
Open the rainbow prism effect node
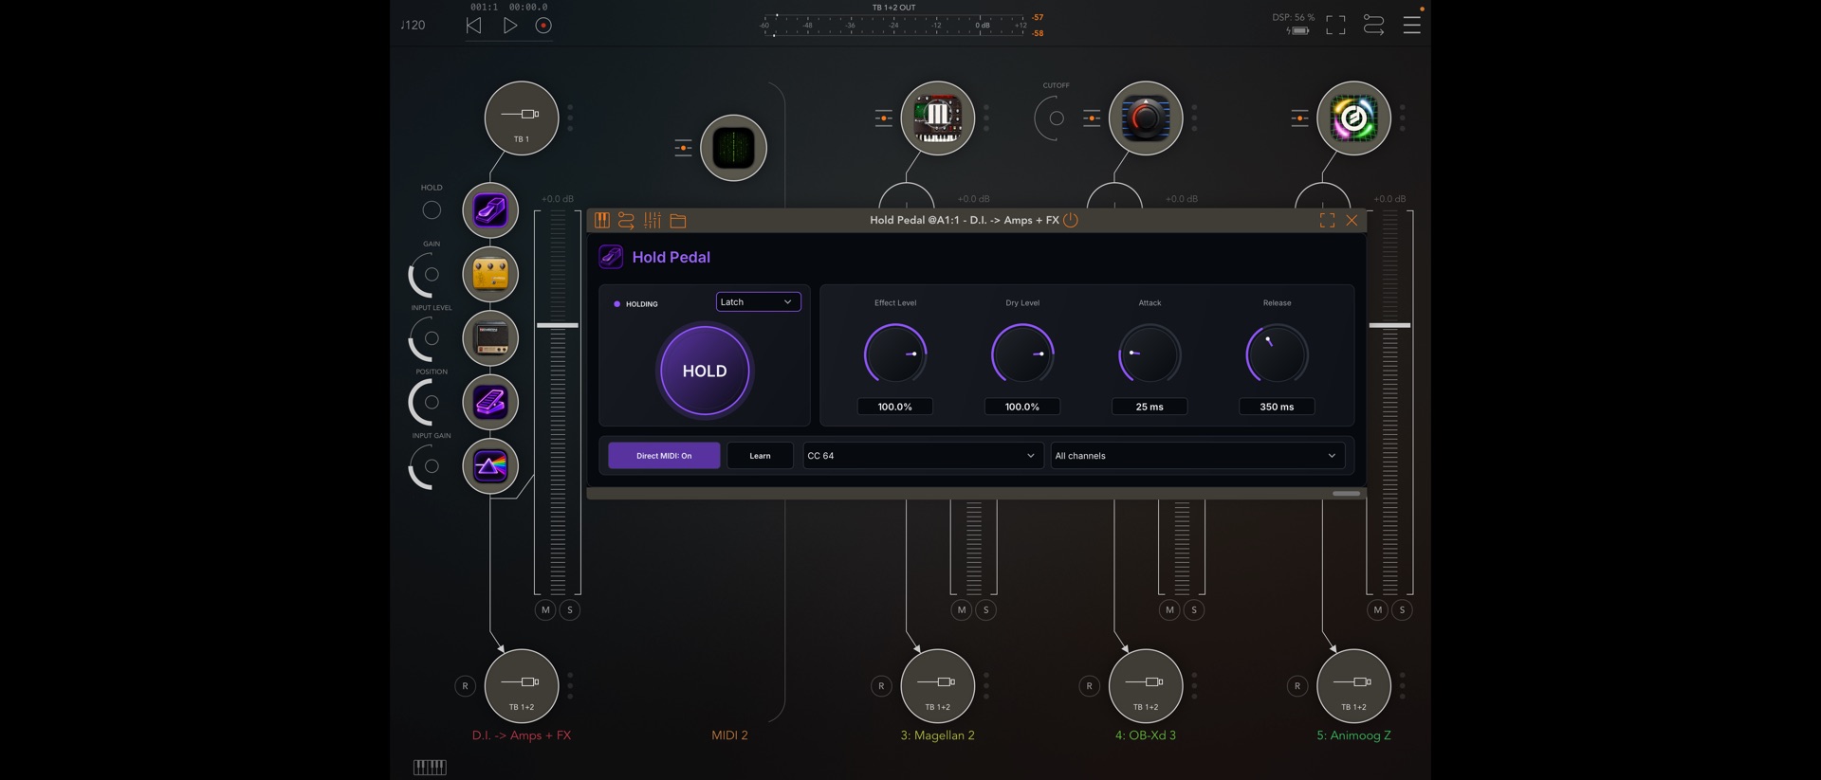[490, 466]
